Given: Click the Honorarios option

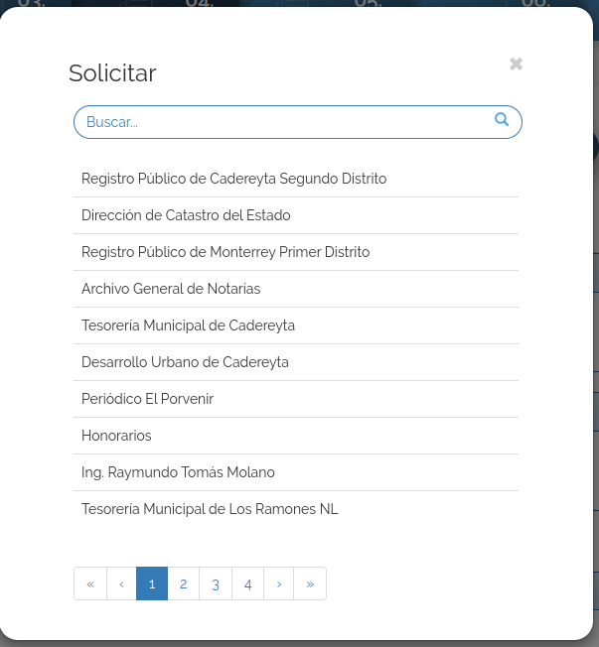Looking at the screenshot, I should click(116, 436).
